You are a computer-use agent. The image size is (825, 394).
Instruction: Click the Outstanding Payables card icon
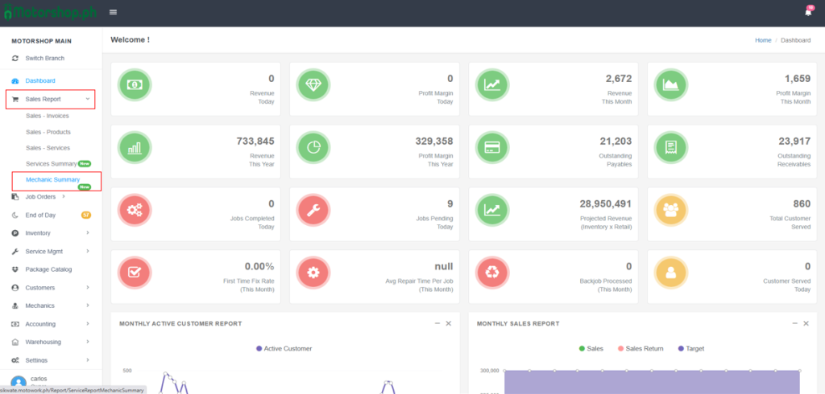(491, 146)
